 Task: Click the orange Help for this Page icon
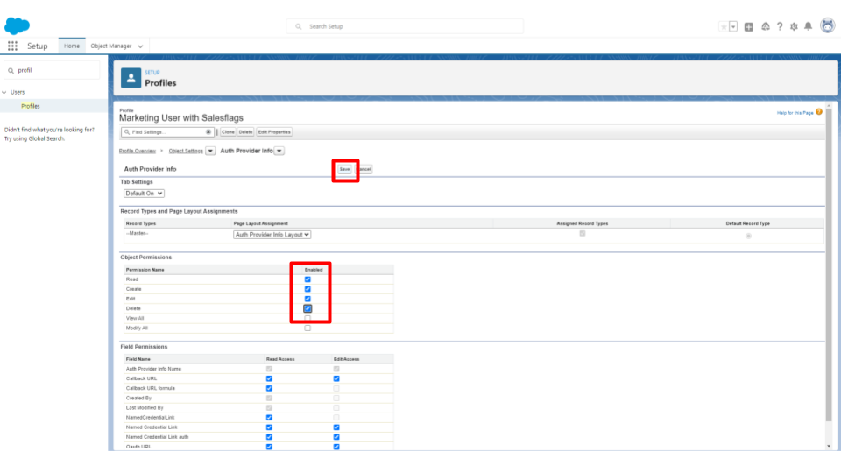tap(819, 112)
